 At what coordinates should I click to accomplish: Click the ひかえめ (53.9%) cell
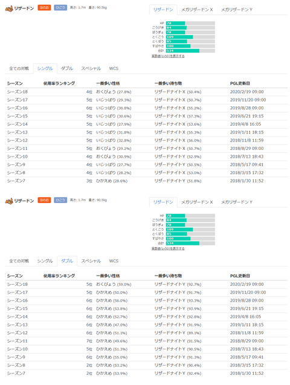pyautogui.click(x=112, y=374)
